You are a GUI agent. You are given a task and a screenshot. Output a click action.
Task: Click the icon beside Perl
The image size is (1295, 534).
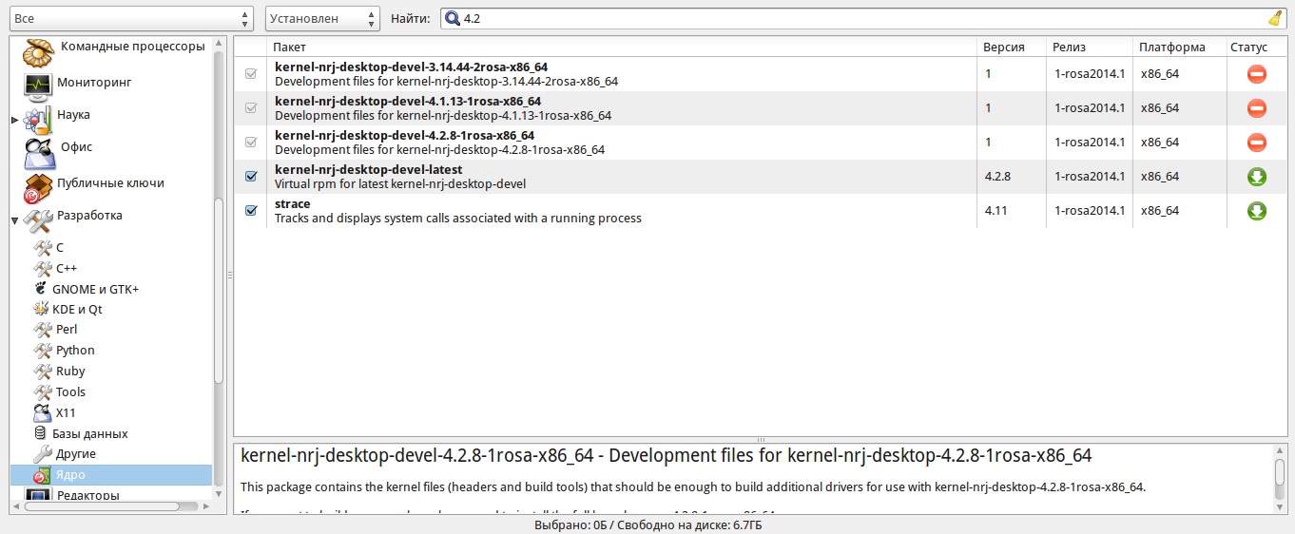43,329
